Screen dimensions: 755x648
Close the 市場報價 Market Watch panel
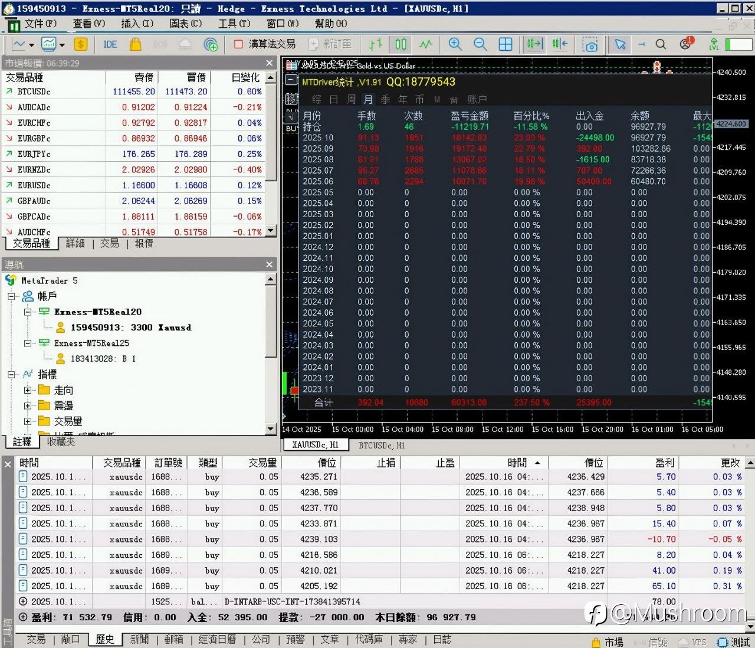pyautogui.click(x=270, y=63)
